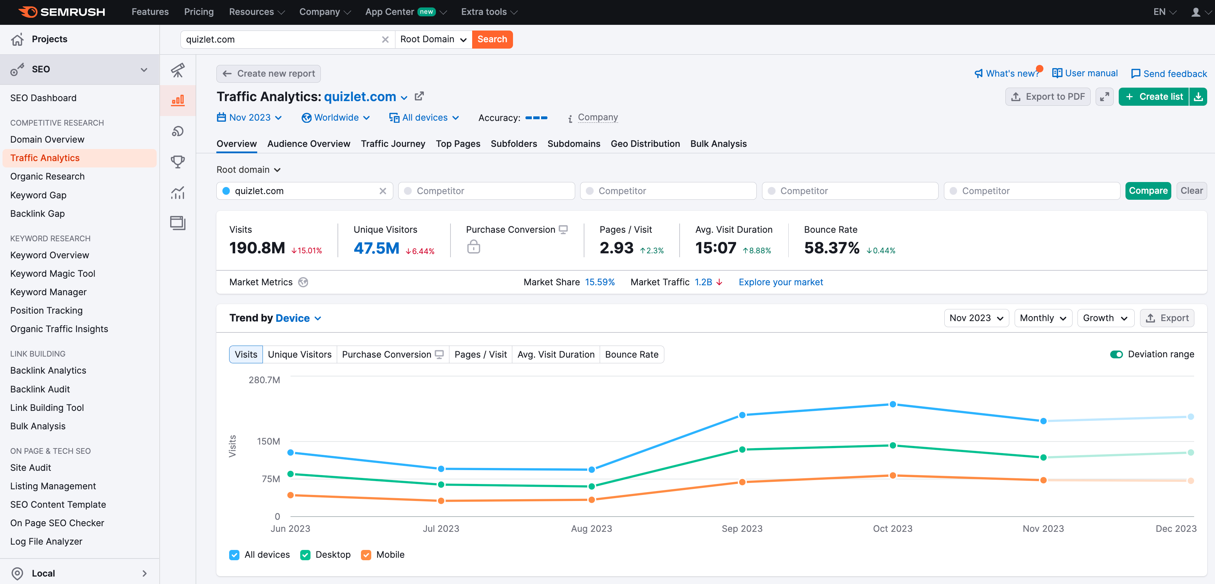Click the Projects home icon
The image size is (1215, 584).
(17, 40)
